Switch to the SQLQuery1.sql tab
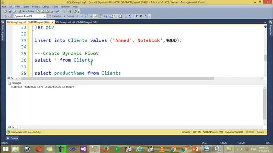This screenshot has width=273, height=153. 76,23
